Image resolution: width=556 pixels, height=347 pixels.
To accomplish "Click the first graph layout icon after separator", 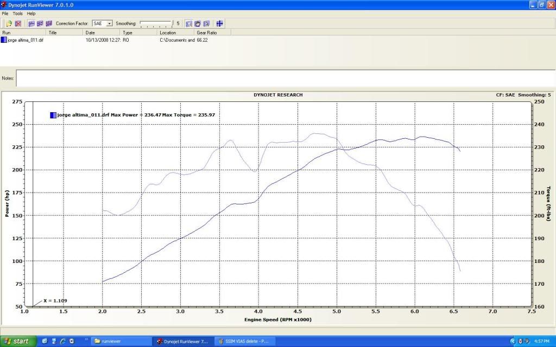I will pos(31,24).
